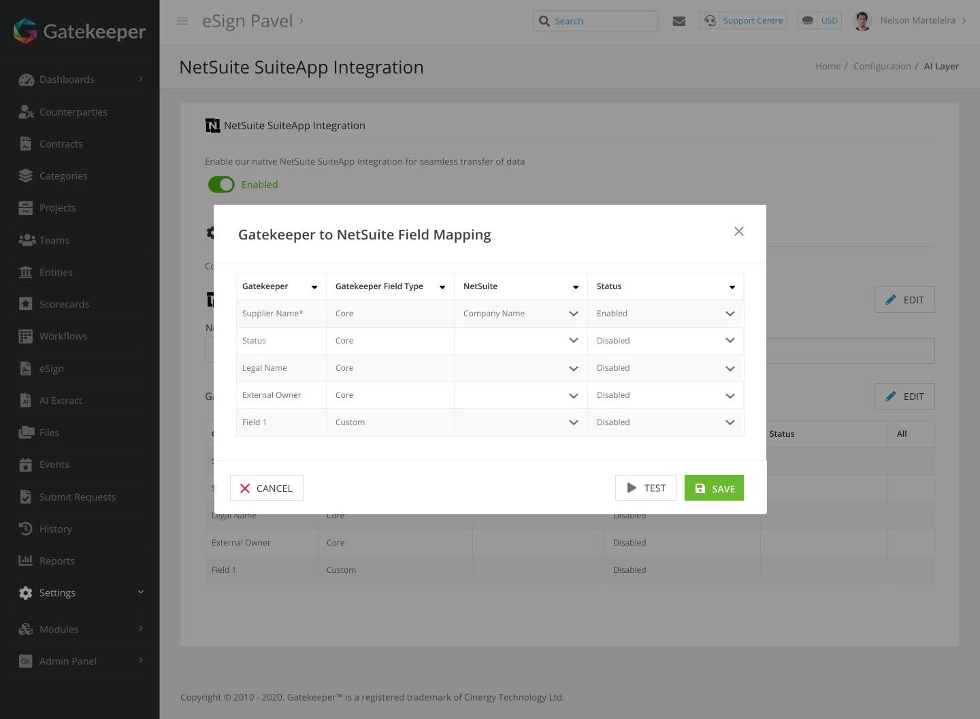Screen dimensions: 980x719
Task: Toggle the hamburger menu icon
Action: pyautogui.click(x=182, y=21)
